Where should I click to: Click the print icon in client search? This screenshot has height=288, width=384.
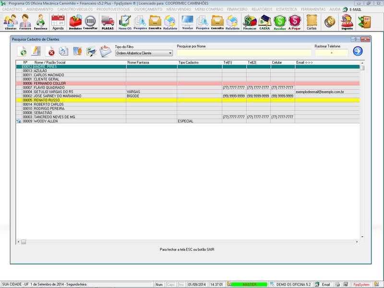pyautogui.click(x=63, y=51)
